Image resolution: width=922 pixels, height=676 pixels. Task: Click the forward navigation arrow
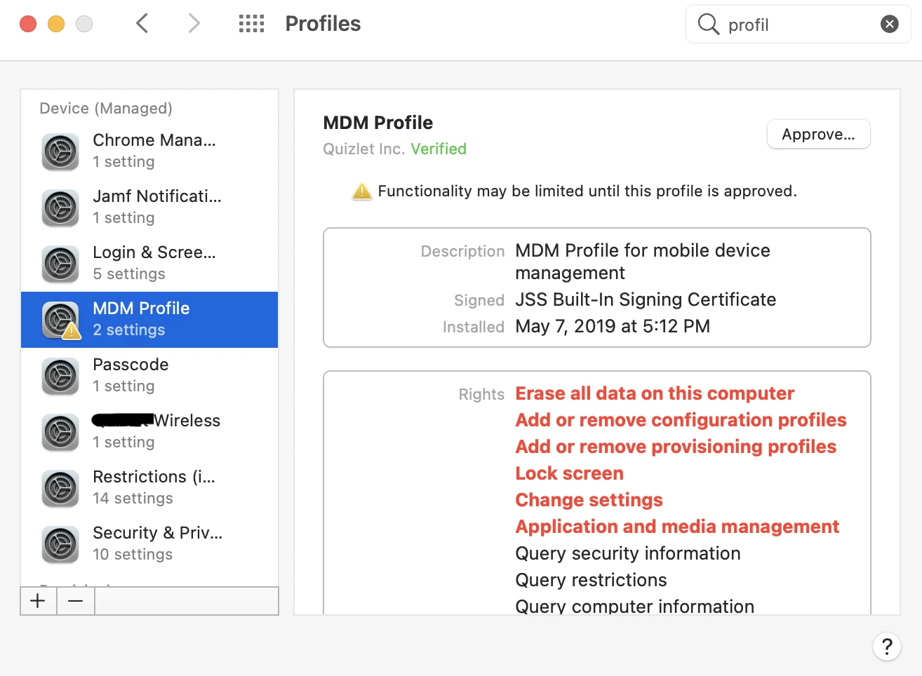click(x=194, y=23)
